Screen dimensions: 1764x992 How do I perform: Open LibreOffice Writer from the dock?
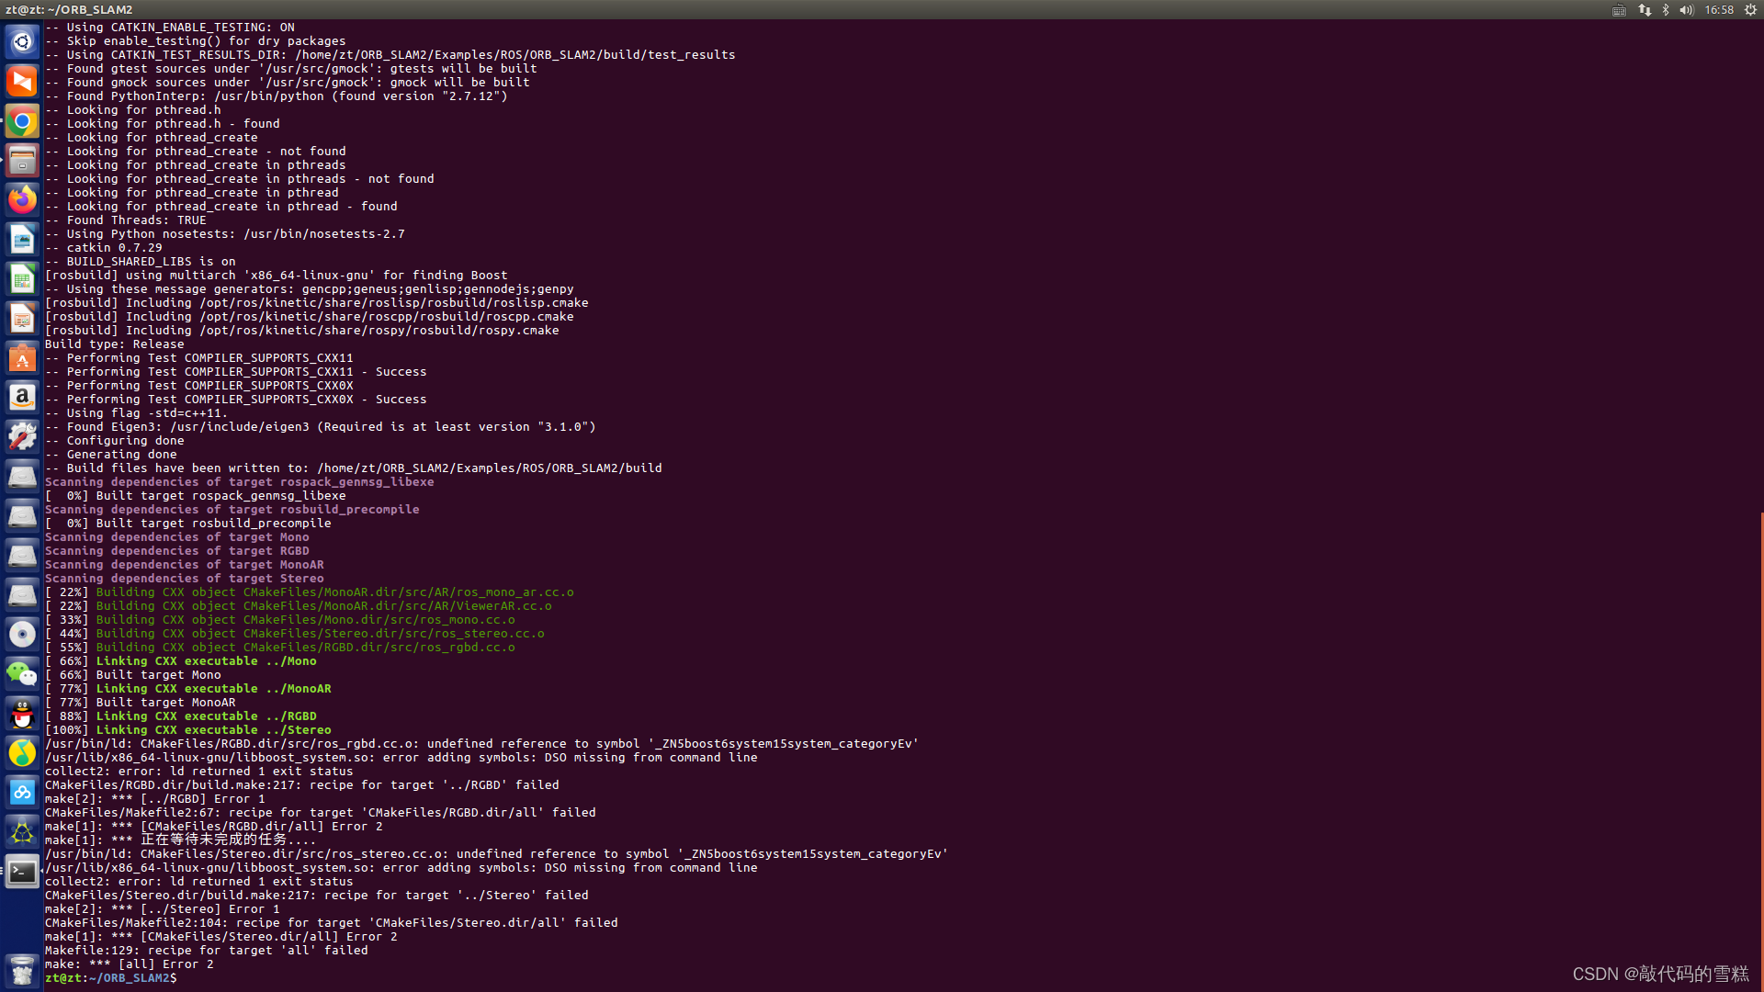22,240
